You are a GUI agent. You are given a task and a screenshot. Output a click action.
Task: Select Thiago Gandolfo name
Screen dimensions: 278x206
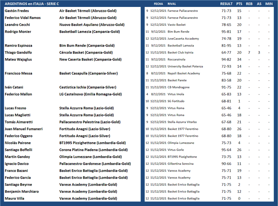(18, 52)
